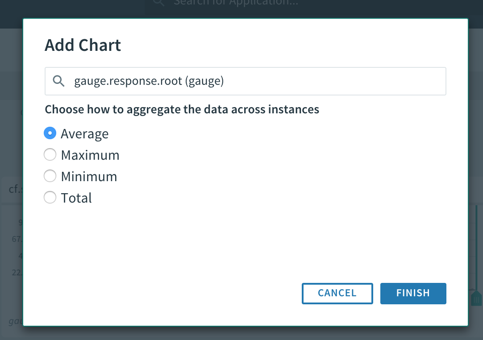Click the "Choose how to aggregate" instruction text
483x340 pixels.
pyautogui.click(x=182, y=109)
